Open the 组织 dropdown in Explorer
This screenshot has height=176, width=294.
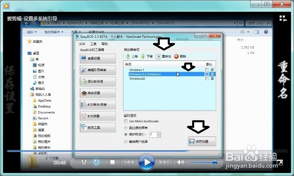32,32
